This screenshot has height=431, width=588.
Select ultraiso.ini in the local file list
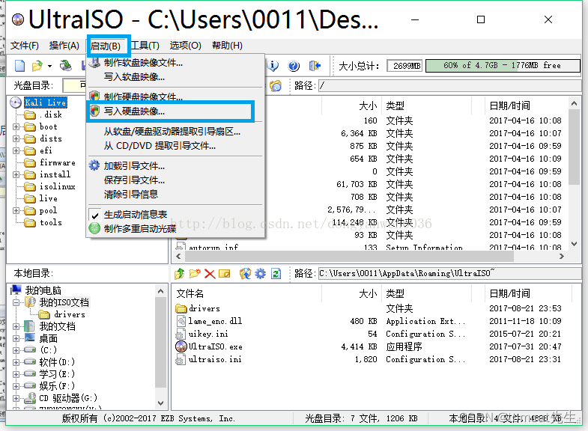(x=215, y=359)
